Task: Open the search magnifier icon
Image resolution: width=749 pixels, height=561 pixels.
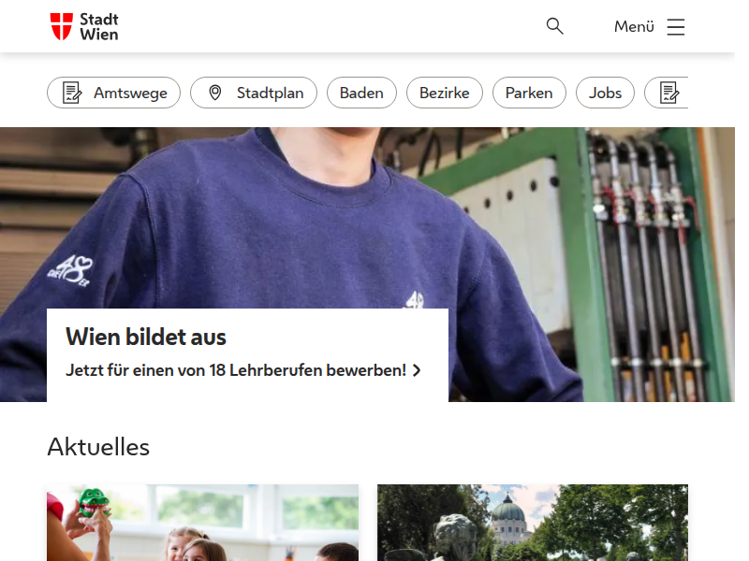Action: point(554,26)
